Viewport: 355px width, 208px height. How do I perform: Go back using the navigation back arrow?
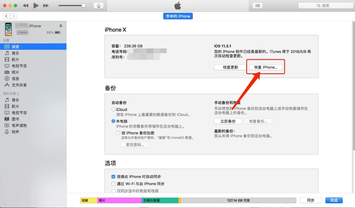coord(6,16)
